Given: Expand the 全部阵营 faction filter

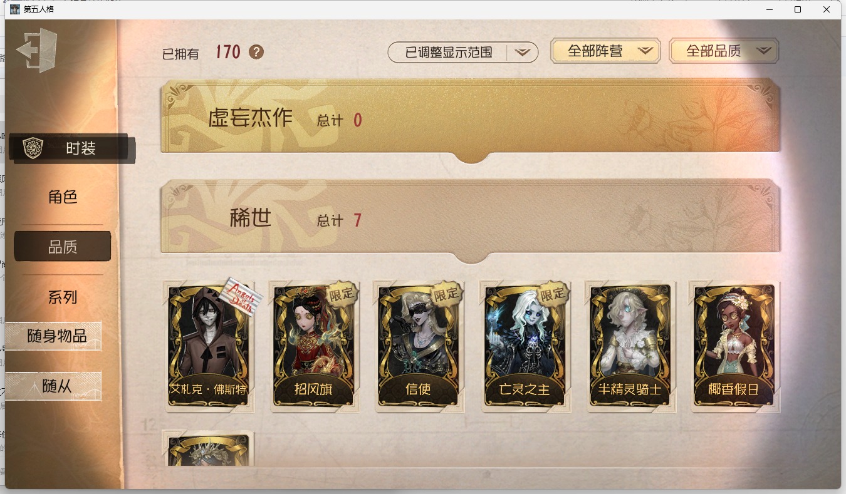Looking at the screenshot, I should click(x=605, y=51).
